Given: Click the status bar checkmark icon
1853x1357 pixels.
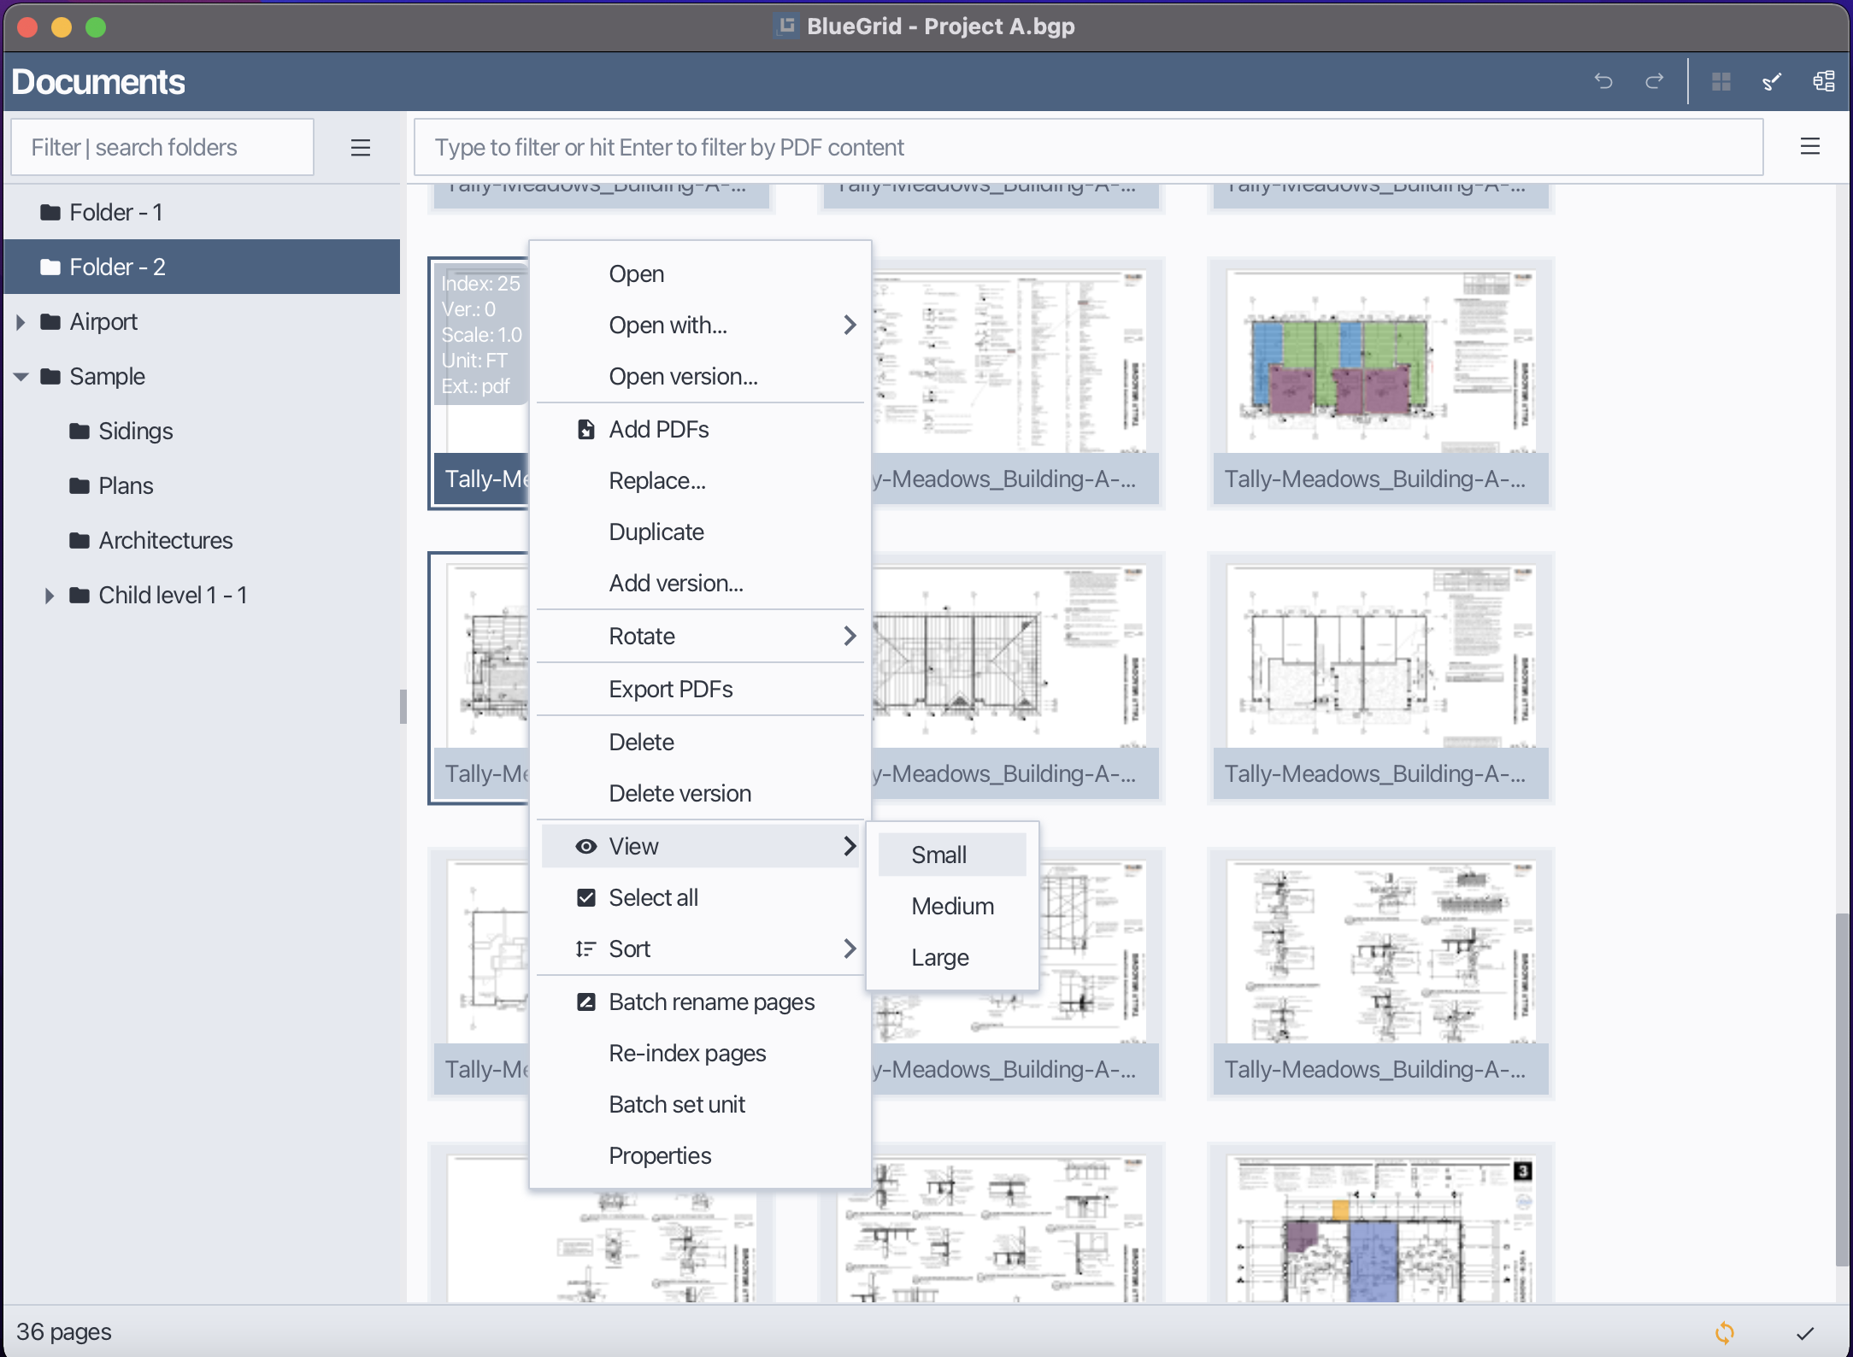Looking at the screenshot, I should [1804, 1333].
